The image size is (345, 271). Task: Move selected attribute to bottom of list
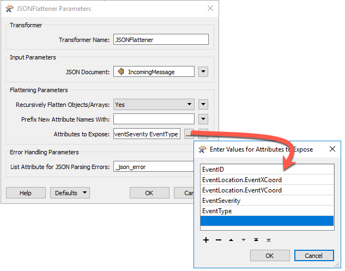[269, 240]
